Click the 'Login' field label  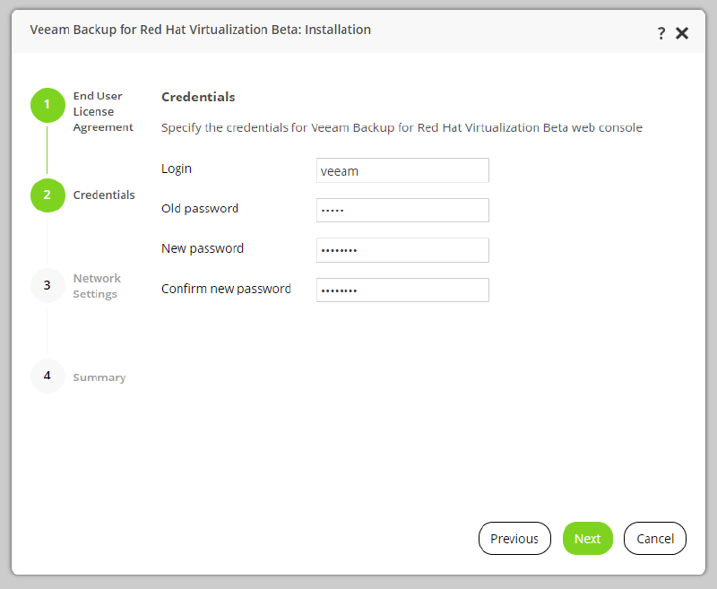[177, 169]
